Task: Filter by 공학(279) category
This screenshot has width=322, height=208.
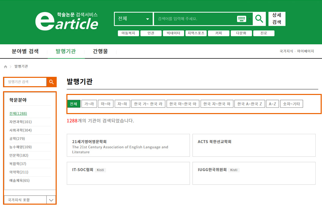Action: coord(17,139)
